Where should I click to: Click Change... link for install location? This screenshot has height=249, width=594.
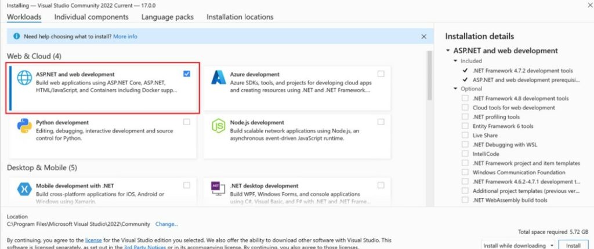coord(166,224)
